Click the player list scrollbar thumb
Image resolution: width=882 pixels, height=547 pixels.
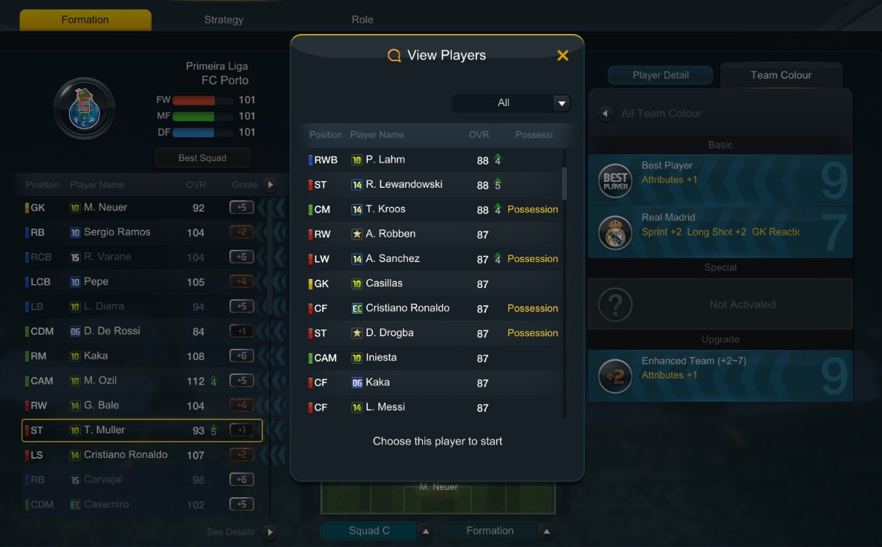point(564,183)
